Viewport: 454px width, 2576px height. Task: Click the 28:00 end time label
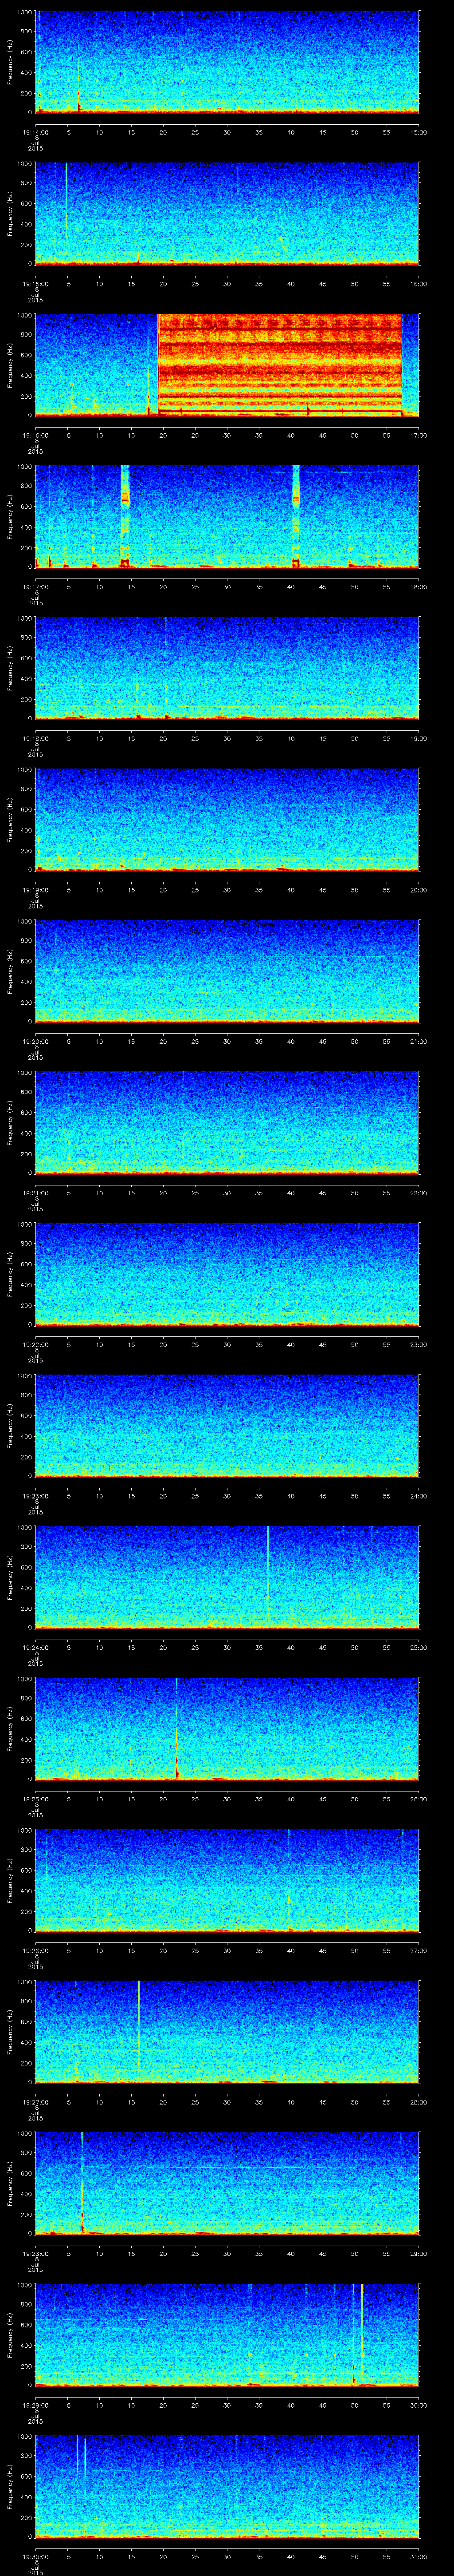[x=419, y=2102]
